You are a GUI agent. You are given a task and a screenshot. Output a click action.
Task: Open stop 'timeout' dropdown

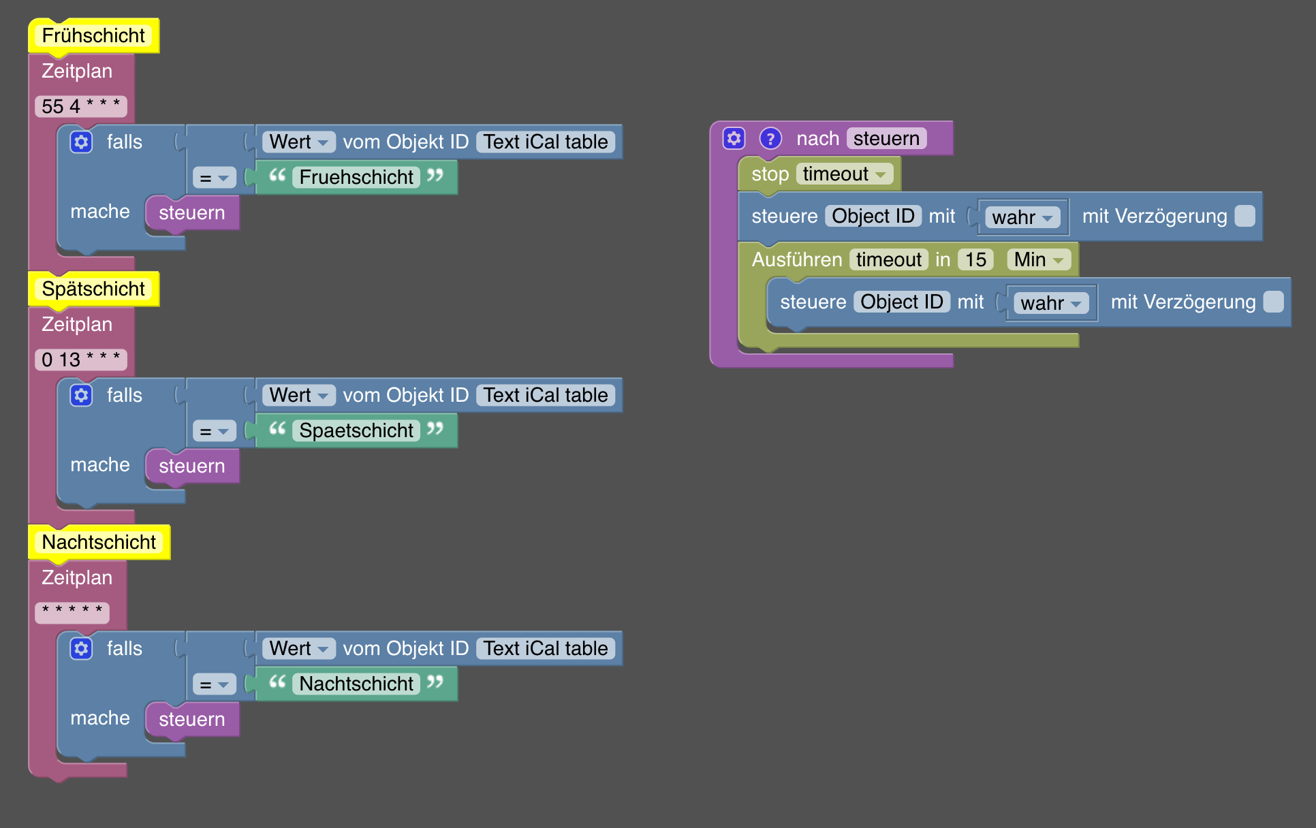[843, 174]
